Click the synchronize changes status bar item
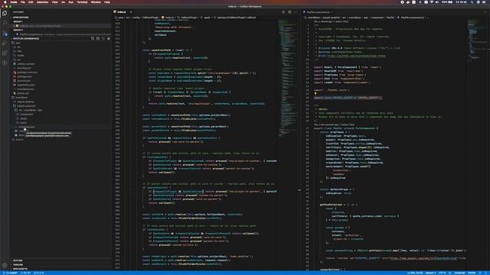The width and height of the screenshot is (490, 275). coord(26,273)
